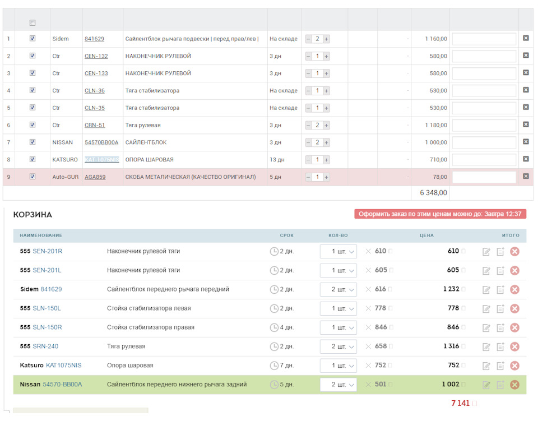Open quantity dropdown for Sidem 841629 cart item

point(338,289)
